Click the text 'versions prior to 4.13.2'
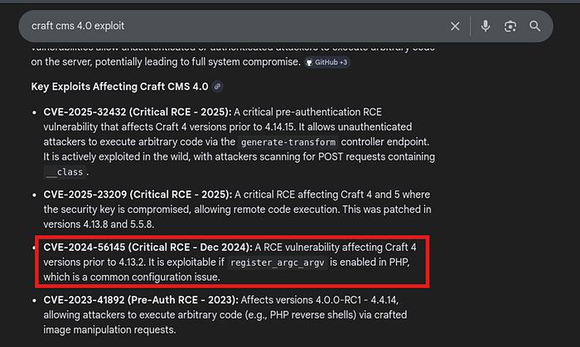This screenshot has width=580, height=347. click(94, 262)
